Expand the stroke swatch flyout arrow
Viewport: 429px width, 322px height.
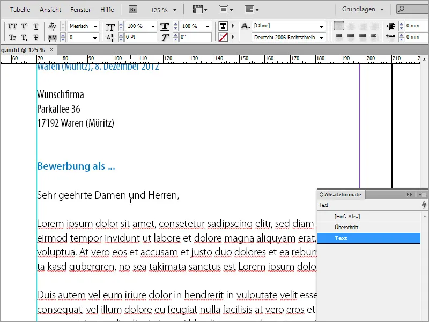[233, 37]
